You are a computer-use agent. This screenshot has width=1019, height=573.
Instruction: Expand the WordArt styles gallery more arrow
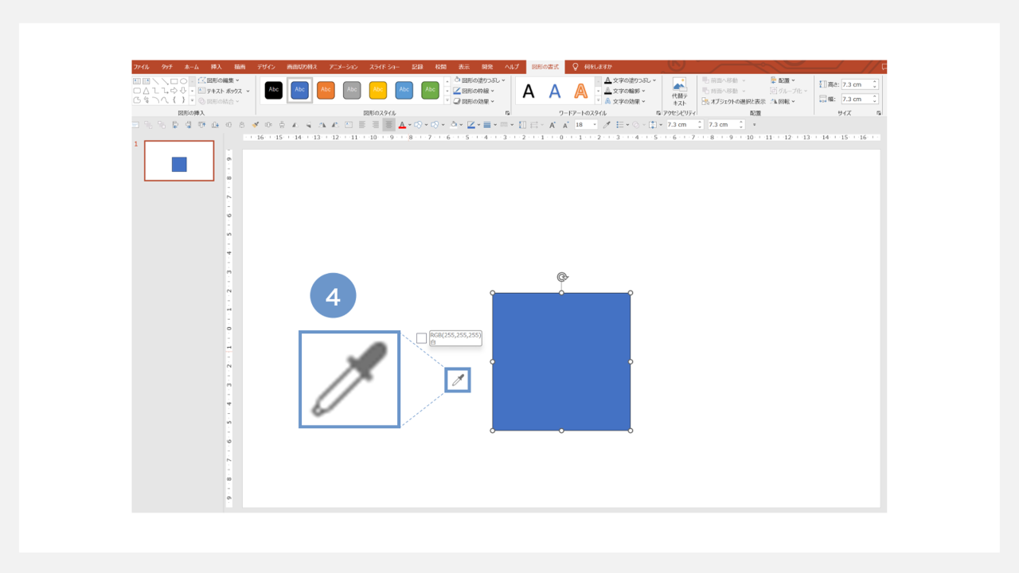coord(598,101)
